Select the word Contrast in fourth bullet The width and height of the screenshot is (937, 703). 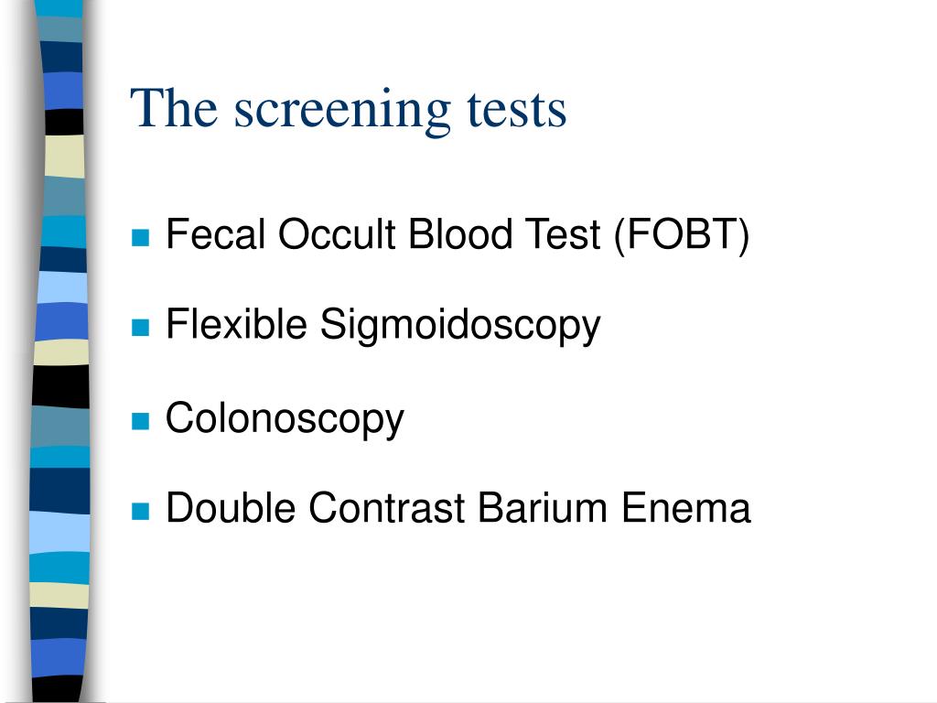tap(387, 508)
